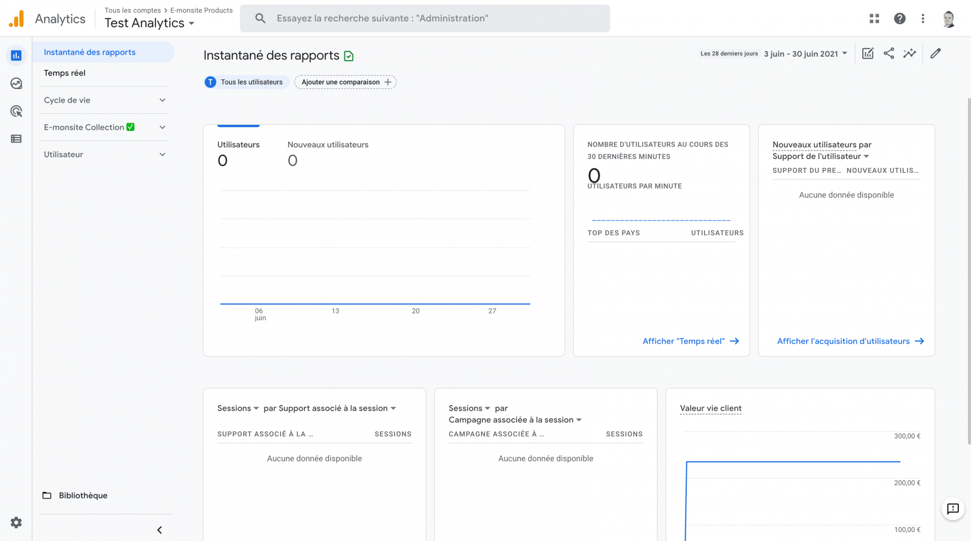This screenshot has width=971, height=541.
Task: Click the Les 28 derniers jours label
Action: click(729, 54)
